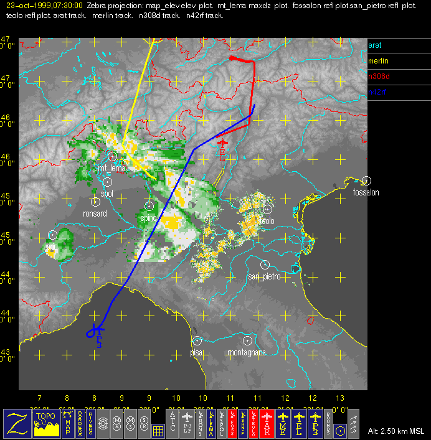Screen dimensions: 431x440
Task: Toggle the BORDERS overlay button
Action: click(80, 423)
